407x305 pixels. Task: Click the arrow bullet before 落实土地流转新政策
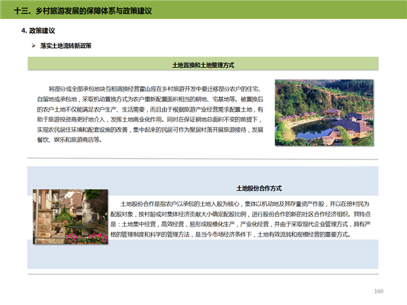[33, 46]
